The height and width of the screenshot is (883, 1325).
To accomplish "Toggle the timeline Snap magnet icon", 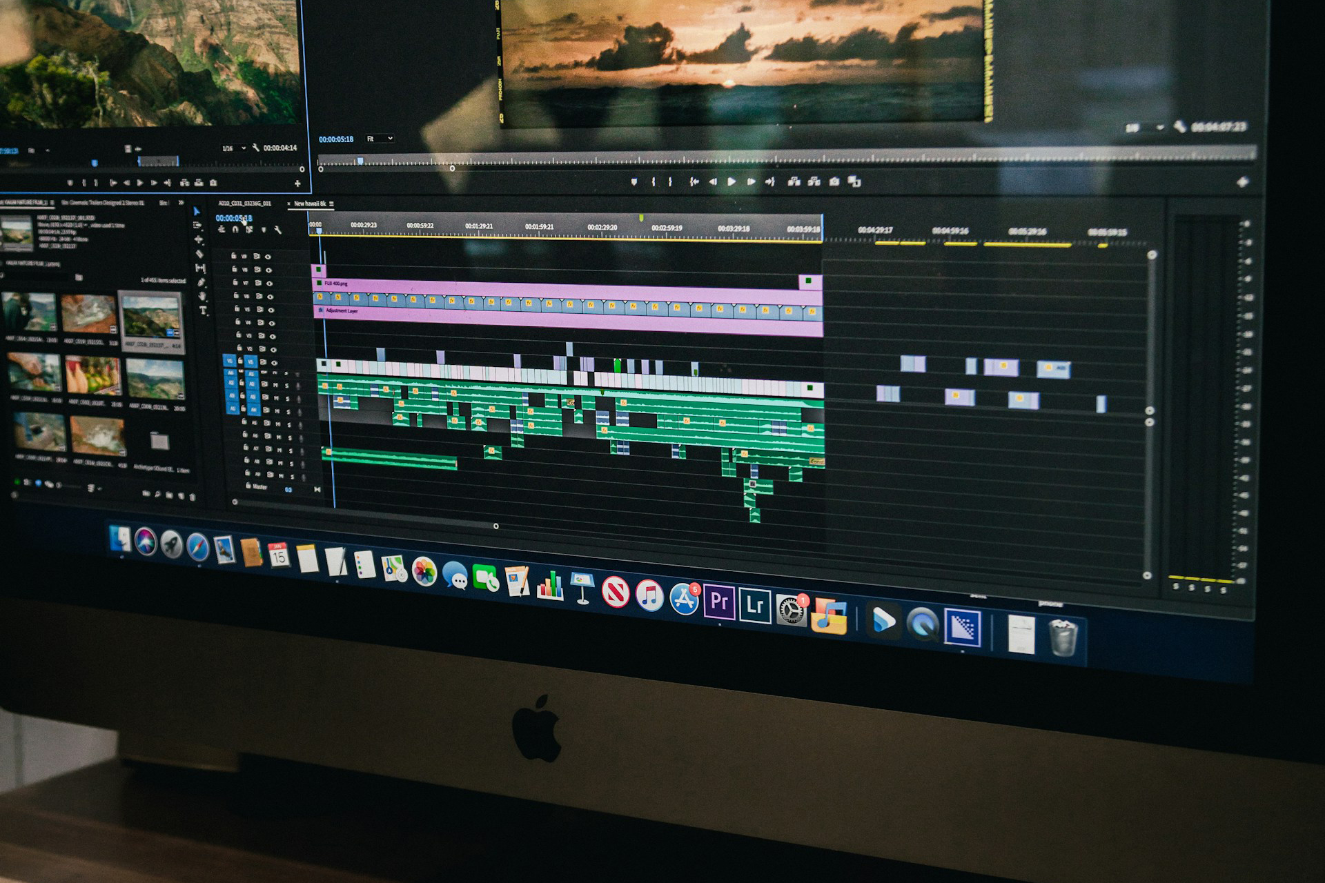I will (x=235, y=230).
